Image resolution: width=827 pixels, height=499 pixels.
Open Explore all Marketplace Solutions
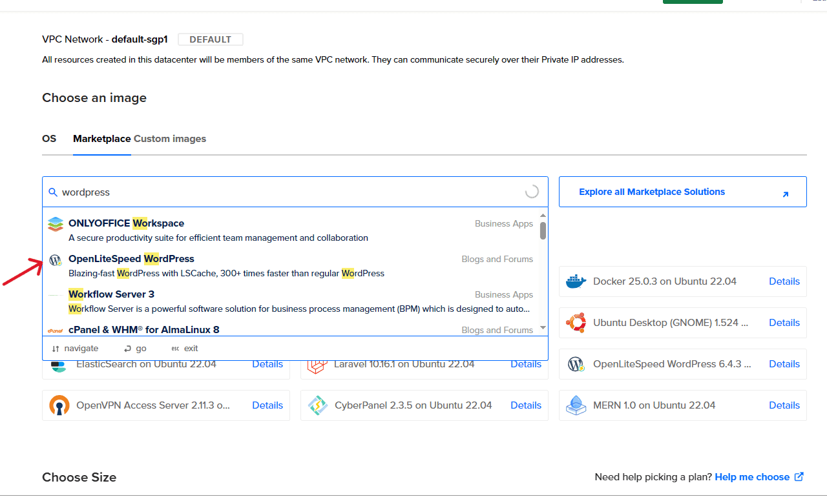683,192
